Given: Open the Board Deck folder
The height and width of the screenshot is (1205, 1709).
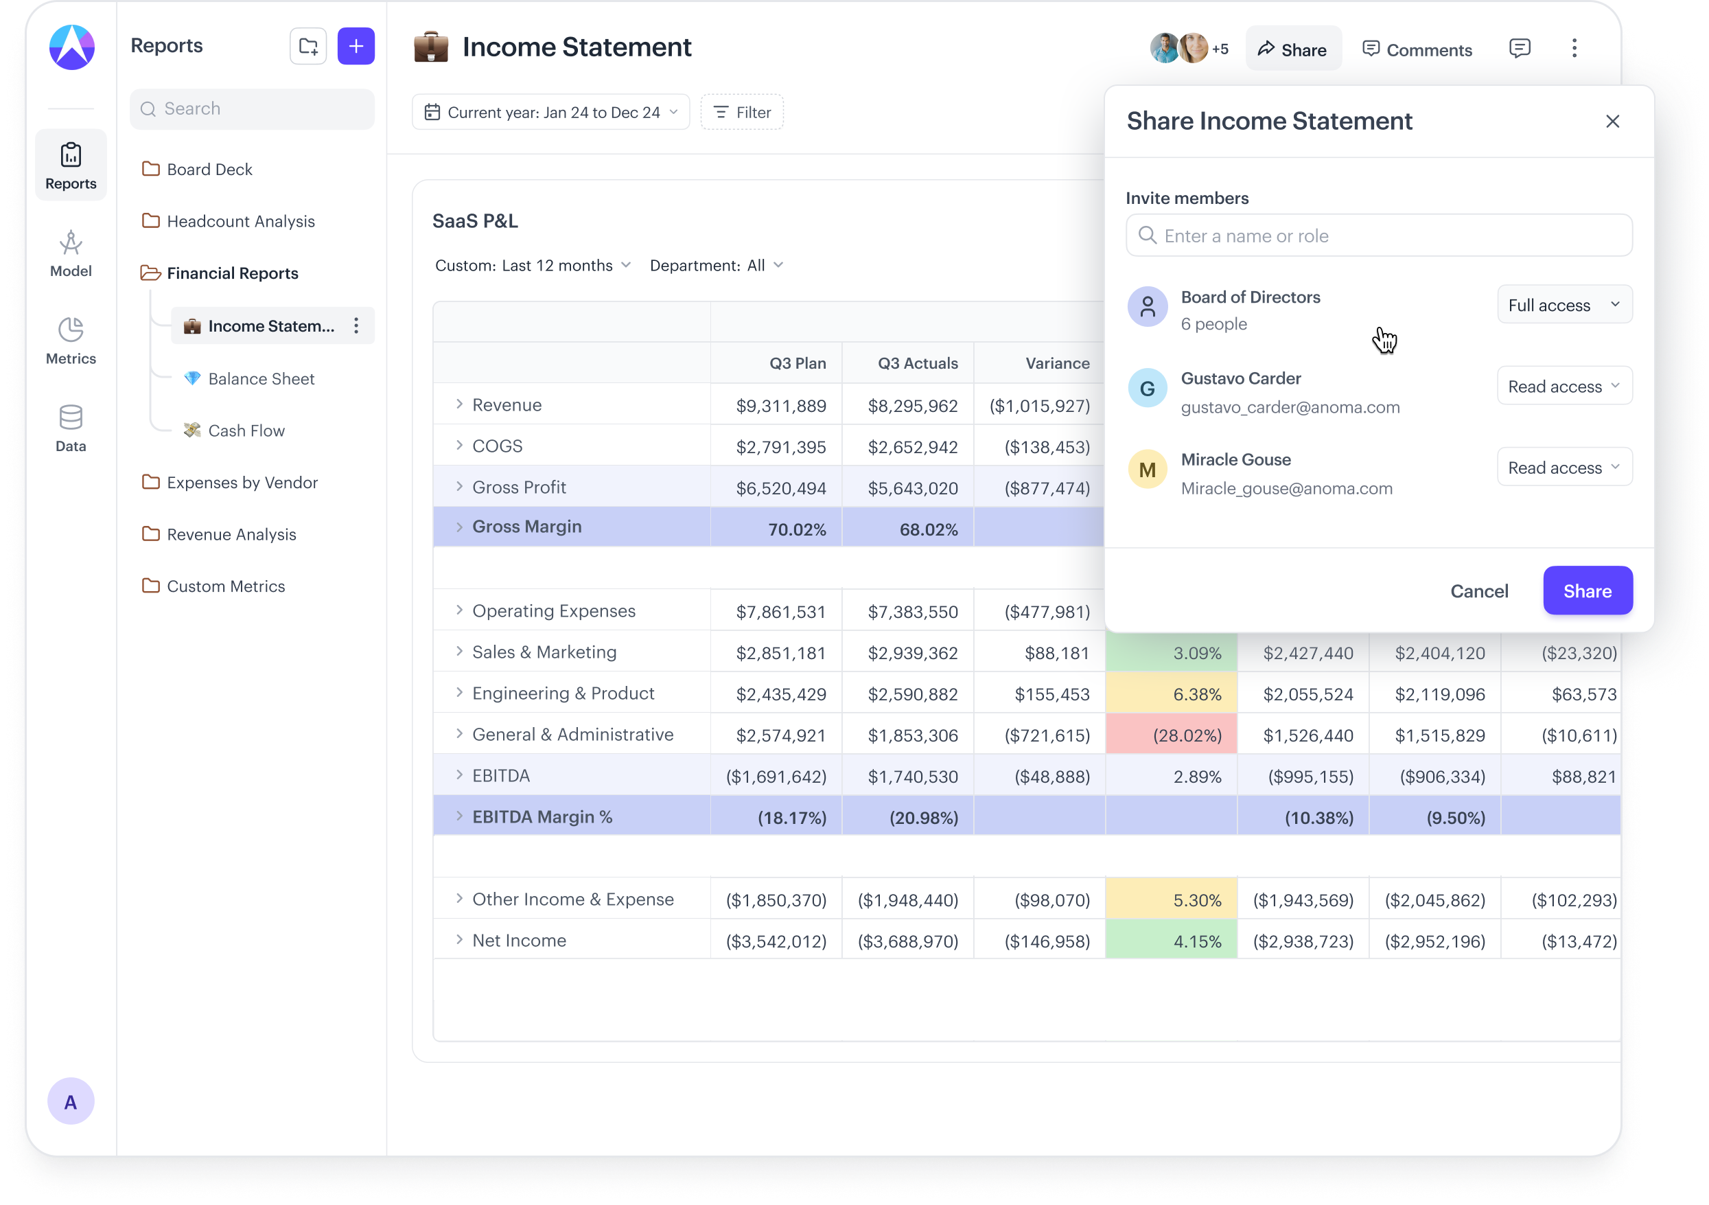Looking at the screenshot, I should (209, 170).
